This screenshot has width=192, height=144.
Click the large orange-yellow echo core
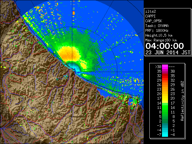click(x=69, y=54)
